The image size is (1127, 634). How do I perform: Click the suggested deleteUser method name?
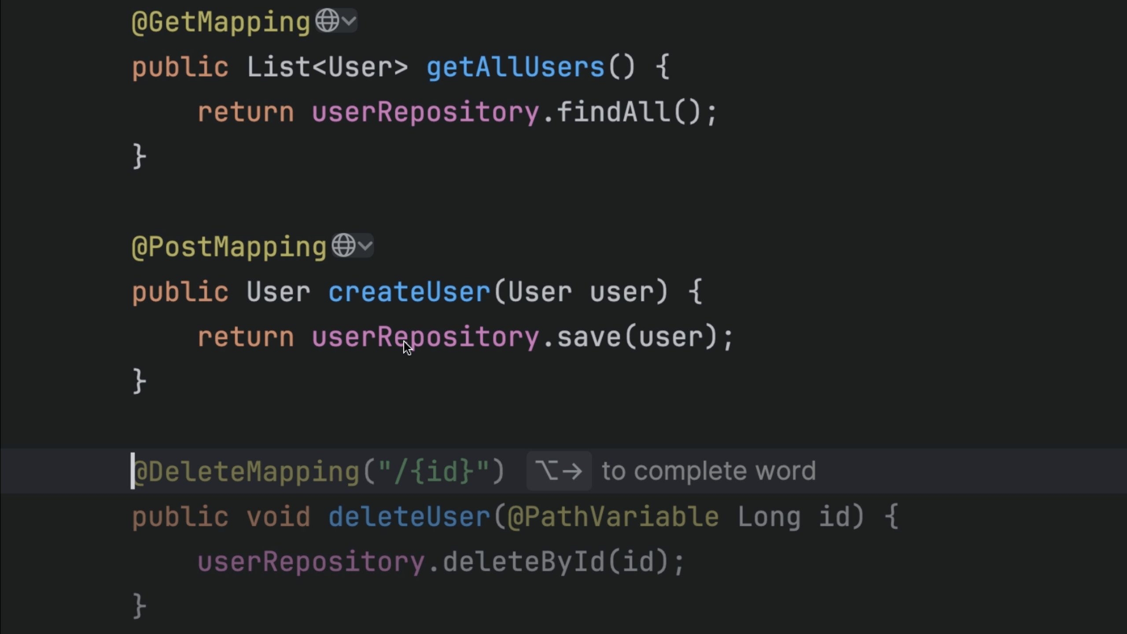click(409, 516)
